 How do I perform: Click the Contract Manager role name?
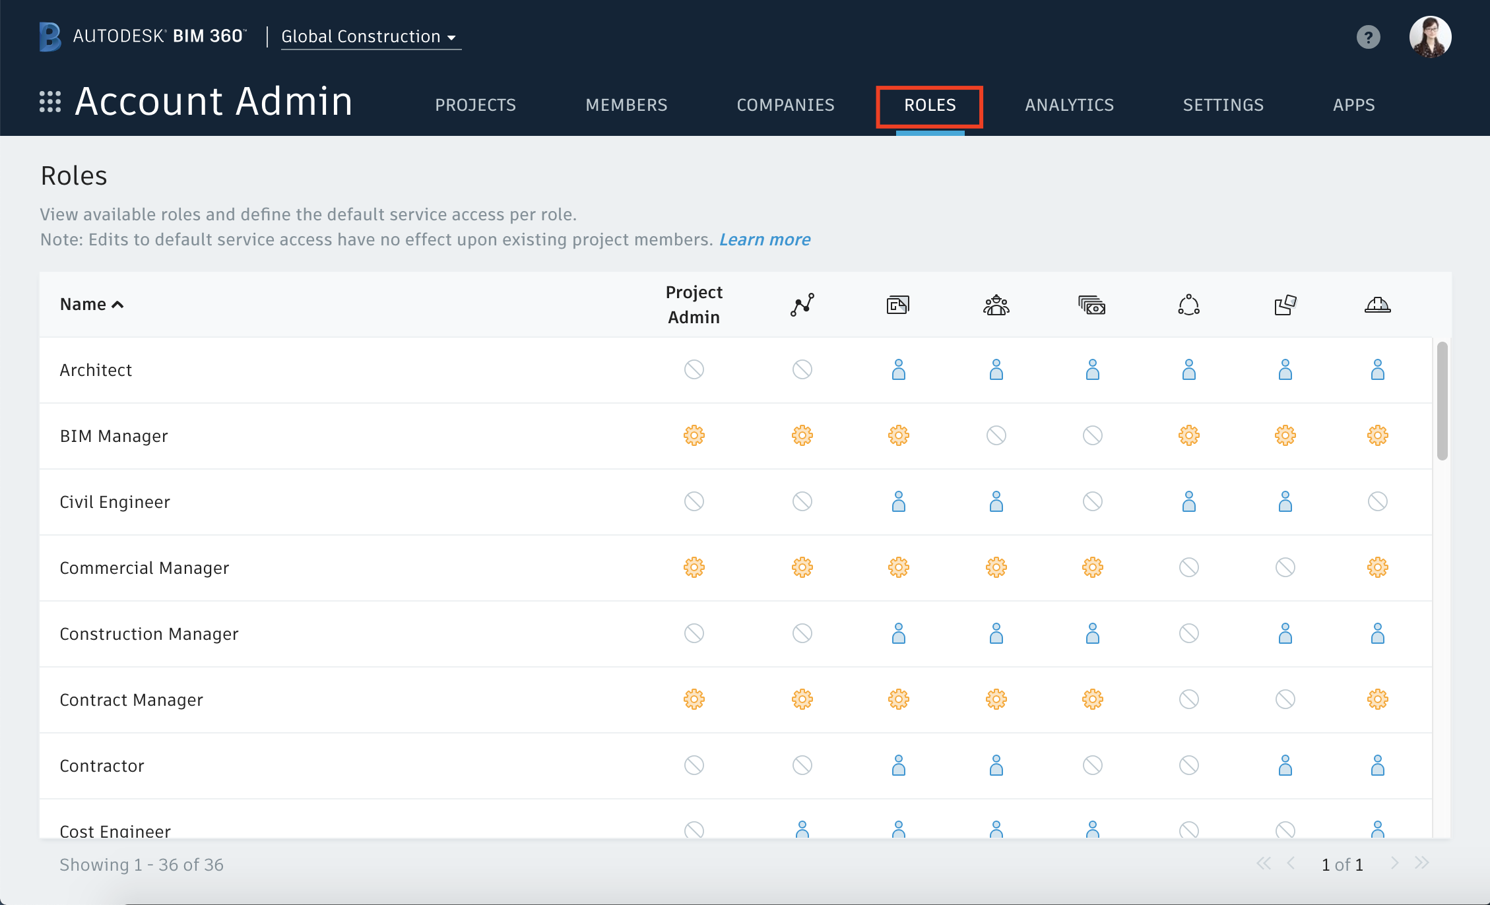coord(131,700)
